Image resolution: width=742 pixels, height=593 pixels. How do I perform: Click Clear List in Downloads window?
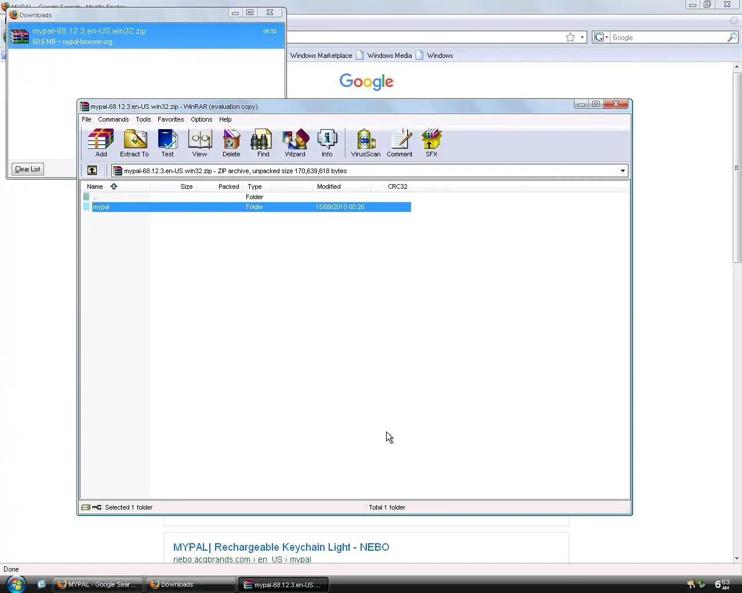[28, 169]
